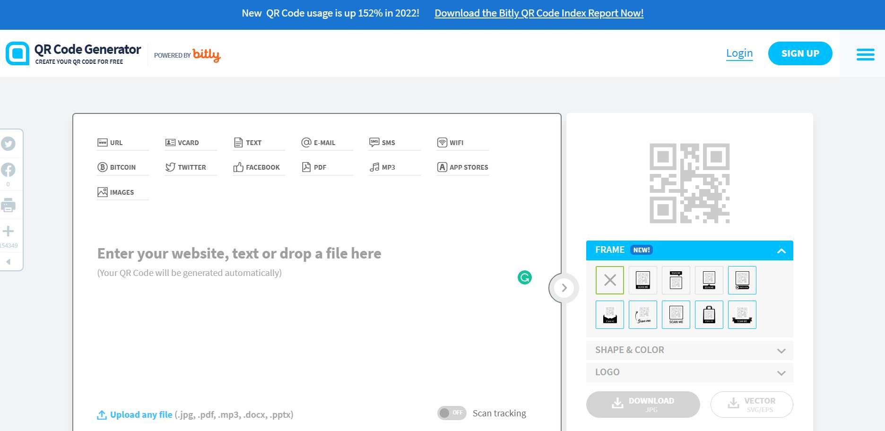Open the Login page
885x431 pixels.
tap(739, 53)
